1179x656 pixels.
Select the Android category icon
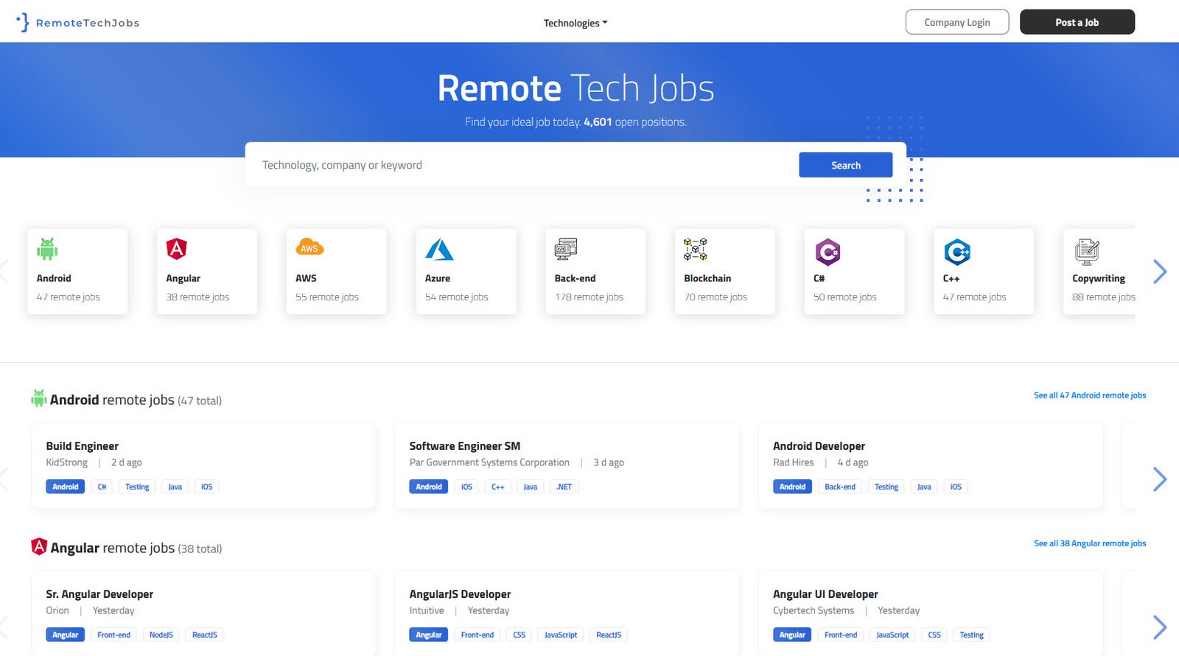point(47,250)
